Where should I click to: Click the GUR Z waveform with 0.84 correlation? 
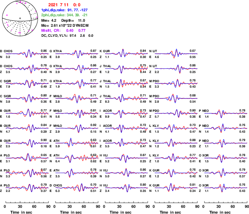pyautogui.click(x=126, y=53)
